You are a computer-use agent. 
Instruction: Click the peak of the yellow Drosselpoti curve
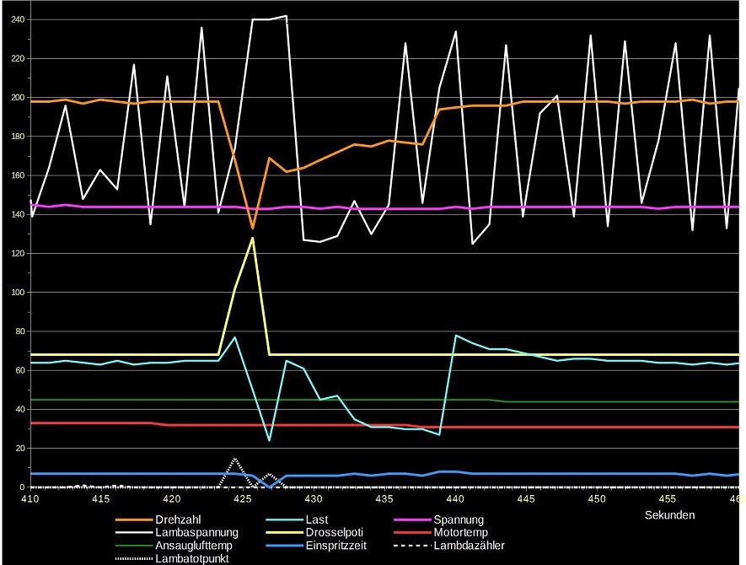pos(252,238)
